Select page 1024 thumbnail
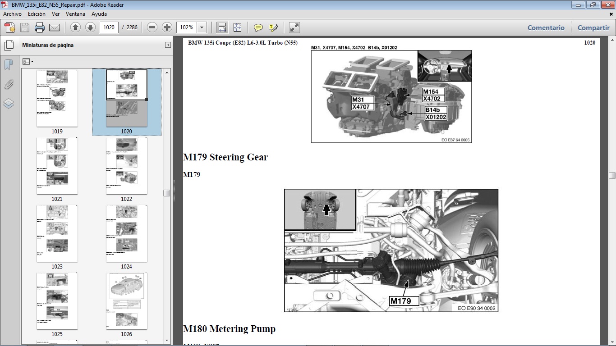The image size is (616, 346). (x=126, y=233)
